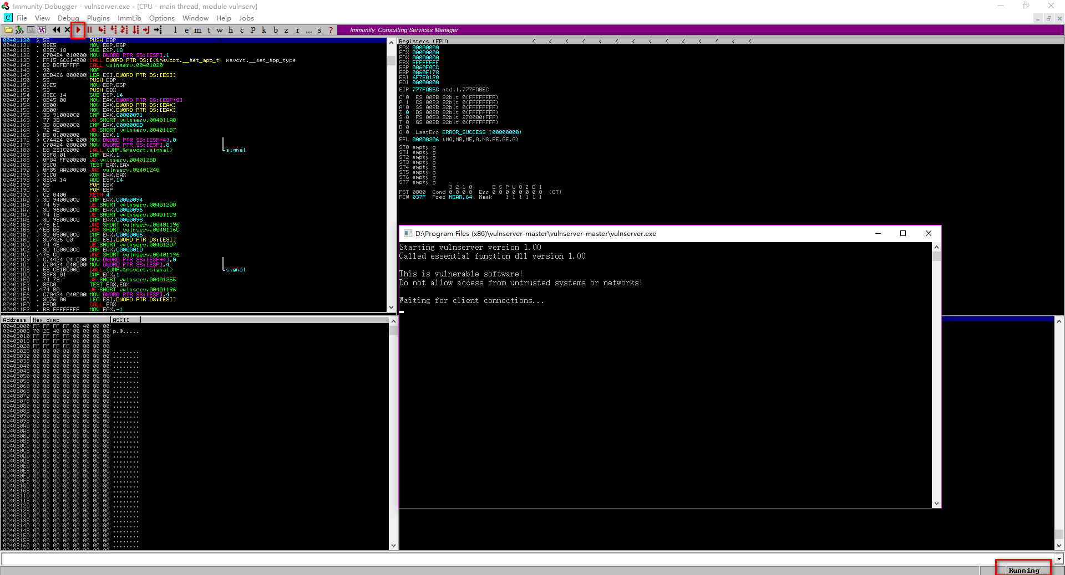Open the Jobs menu
This screenshot has width=1065, height=575.
coord(246,18)
